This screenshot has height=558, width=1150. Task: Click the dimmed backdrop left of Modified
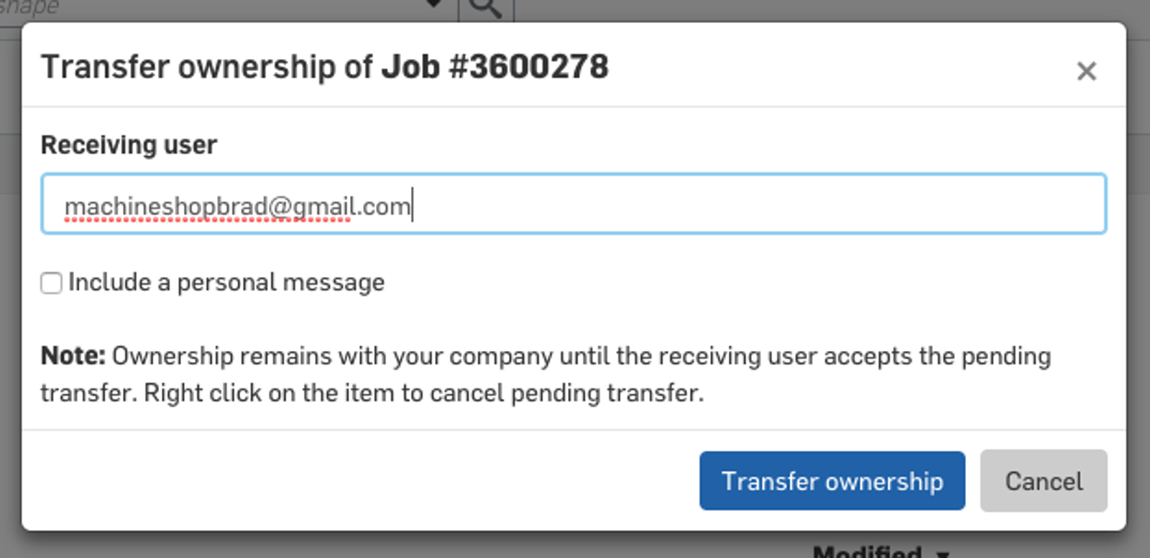(x=431, y=546)
